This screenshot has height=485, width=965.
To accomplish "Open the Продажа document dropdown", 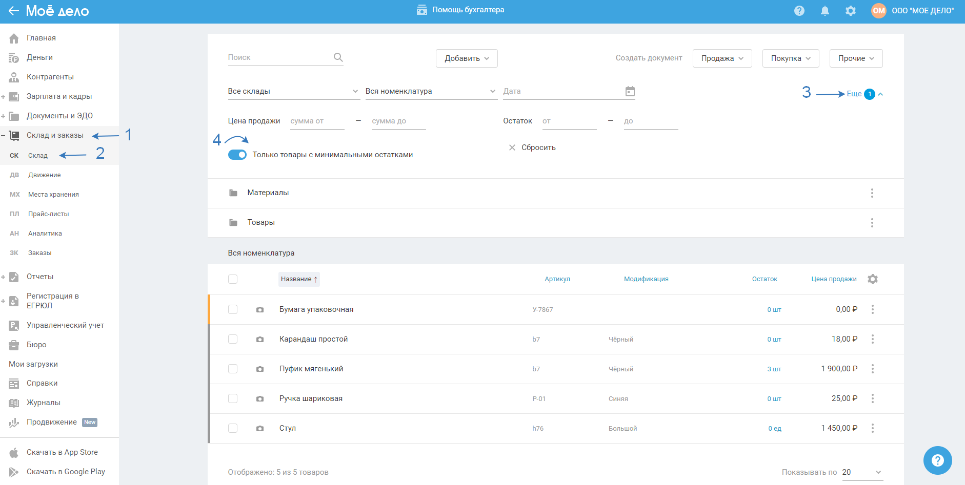I will pyautogui.click(x=721, y=58).
